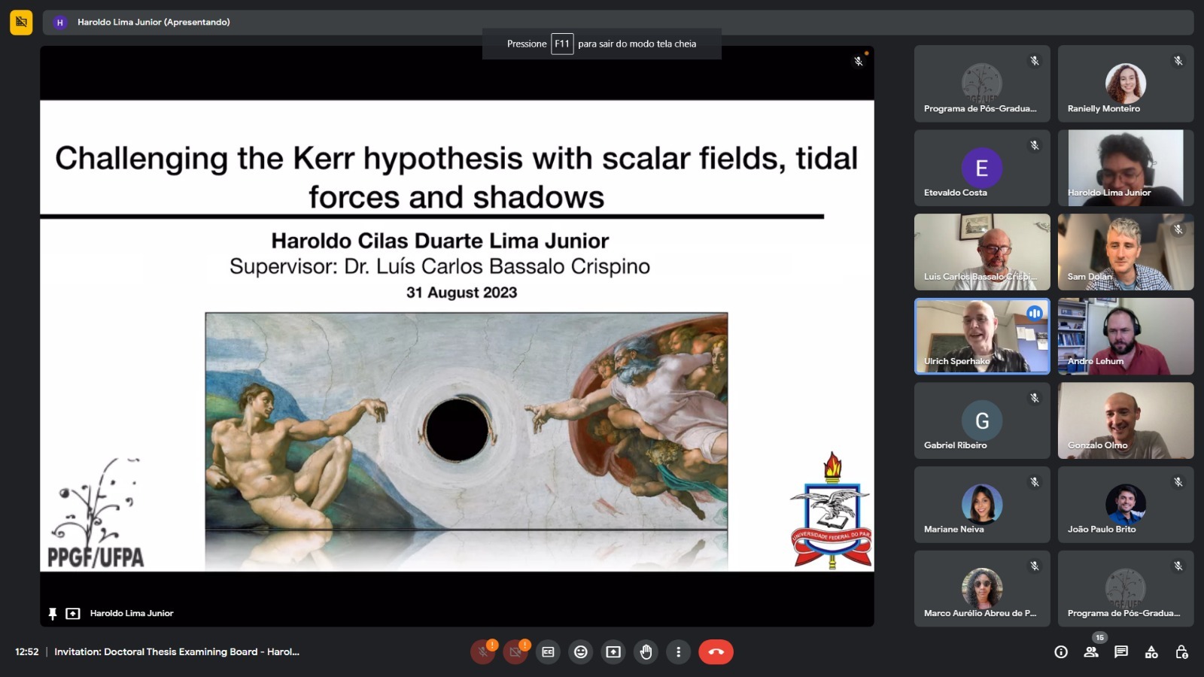The image size is (1204, 677).
Task: Click the shared presentation slide
Action: click(457, 335)
